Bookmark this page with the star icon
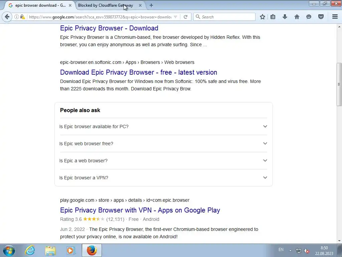Screen dimensions: 342x257 click(x=263, y=17)
